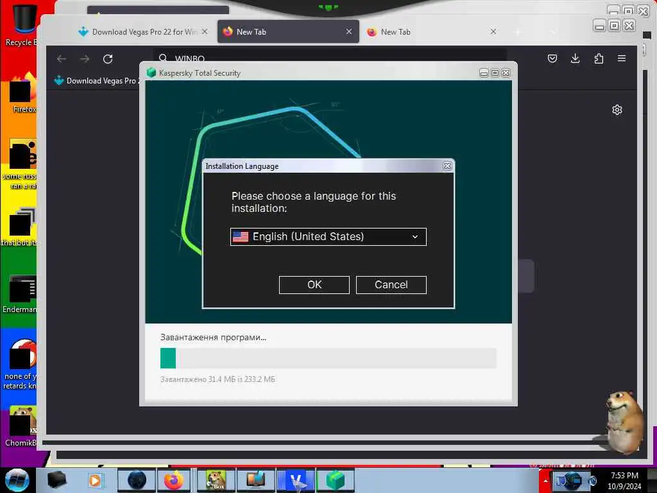Viewport: 657px width, 493px height.
Task: Click the Firefox address bar
Action: click(x=330, y=56)
